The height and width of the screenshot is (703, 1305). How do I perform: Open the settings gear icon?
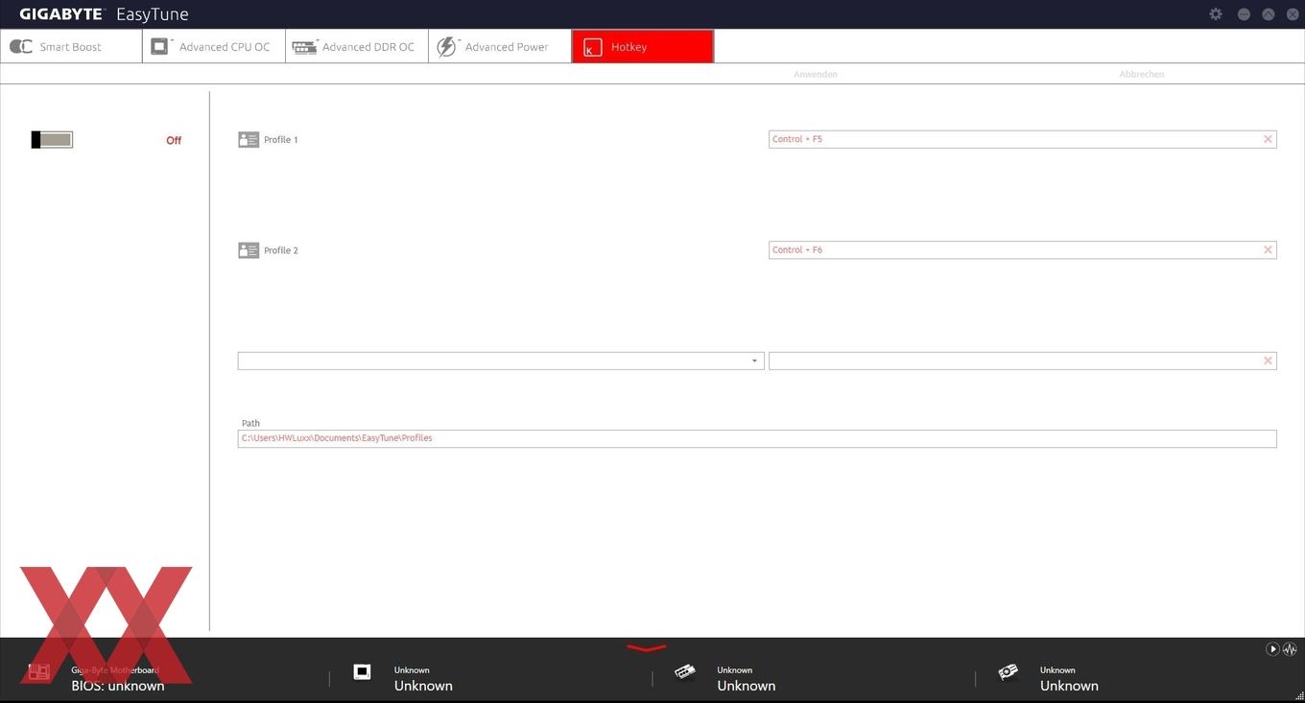(x=1216, y=14)
